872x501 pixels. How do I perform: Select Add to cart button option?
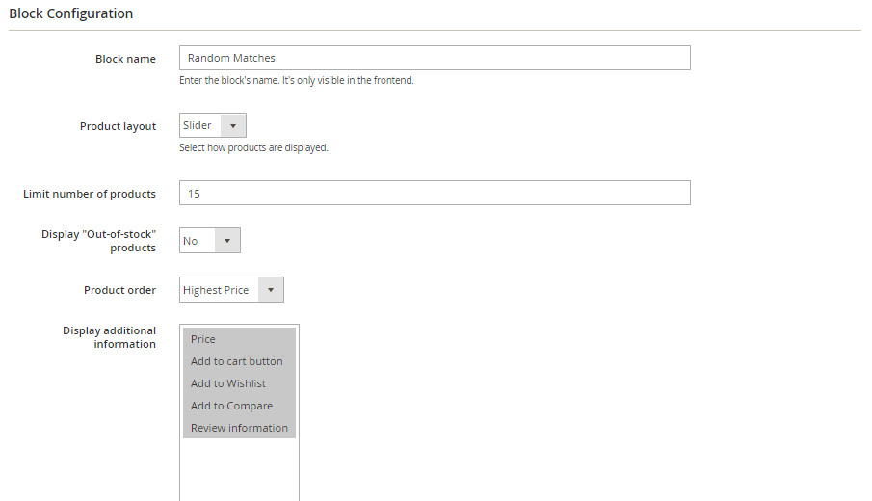pos(239,361)
